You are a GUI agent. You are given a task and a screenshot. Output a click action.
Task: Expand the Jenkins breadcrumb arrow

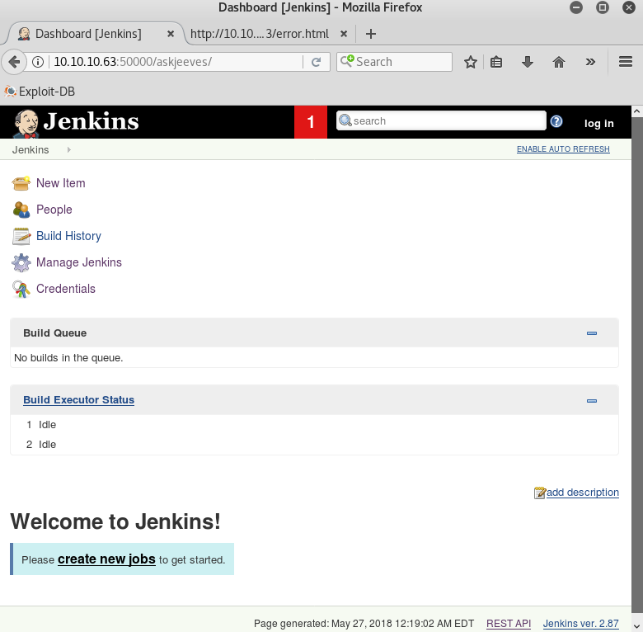point(69,150)
